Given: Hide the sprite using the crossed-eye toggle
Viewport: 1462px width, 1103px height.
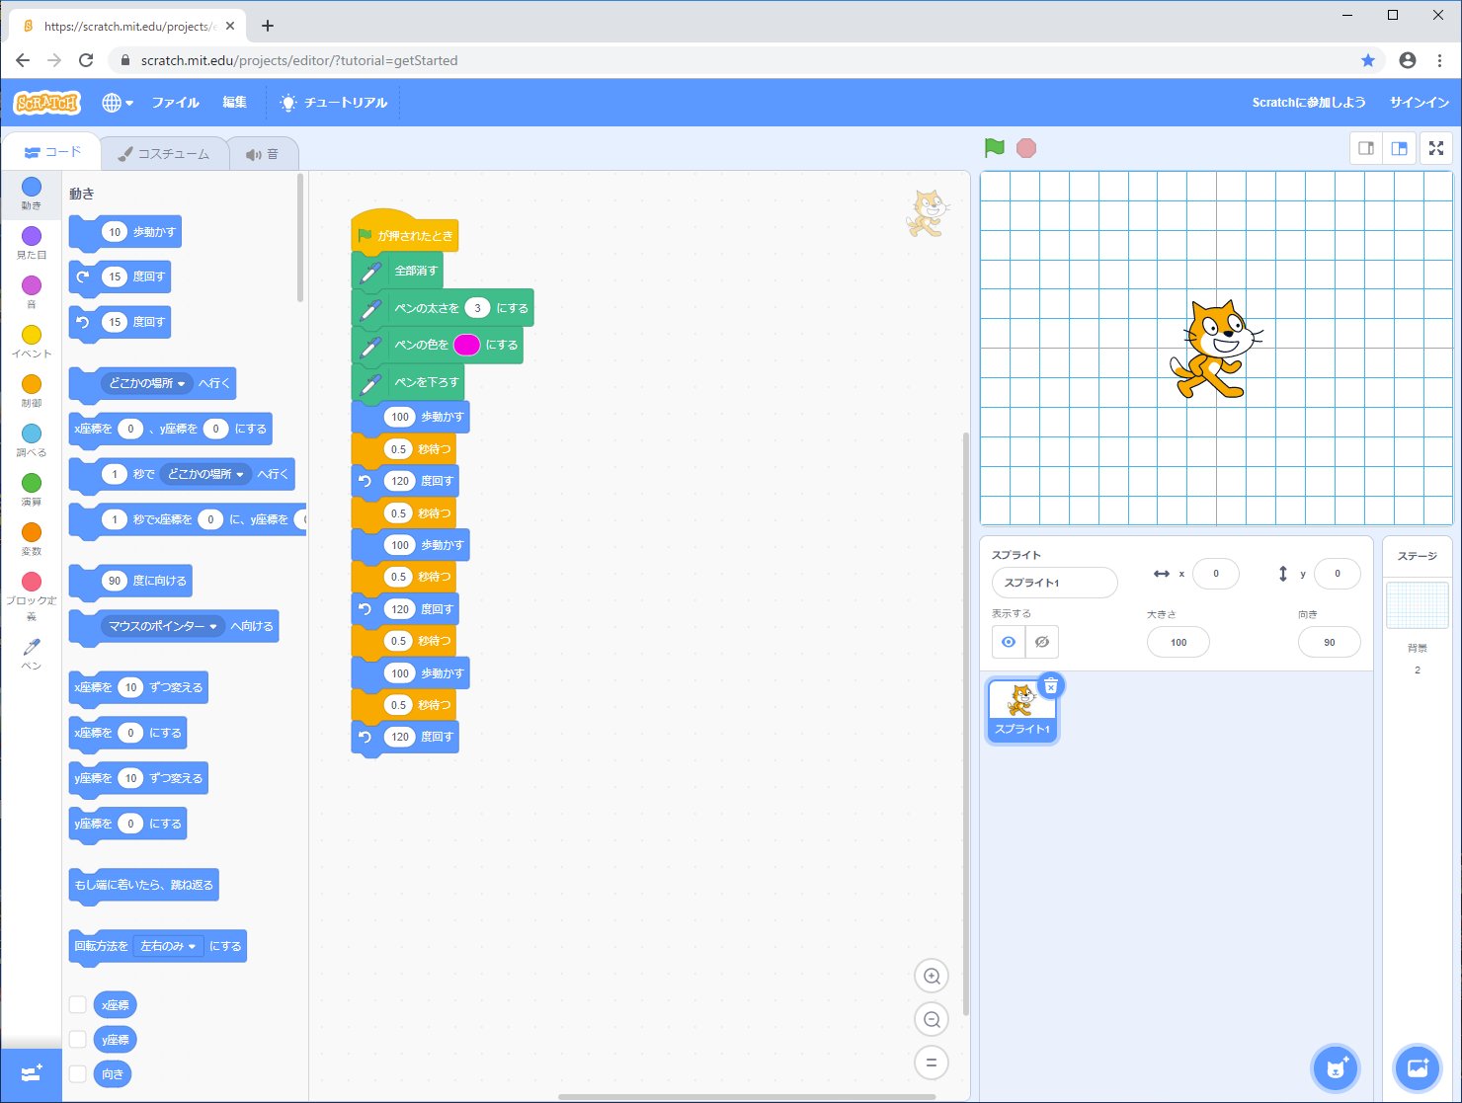Looking at the screenshot, I should point(1042,642).
